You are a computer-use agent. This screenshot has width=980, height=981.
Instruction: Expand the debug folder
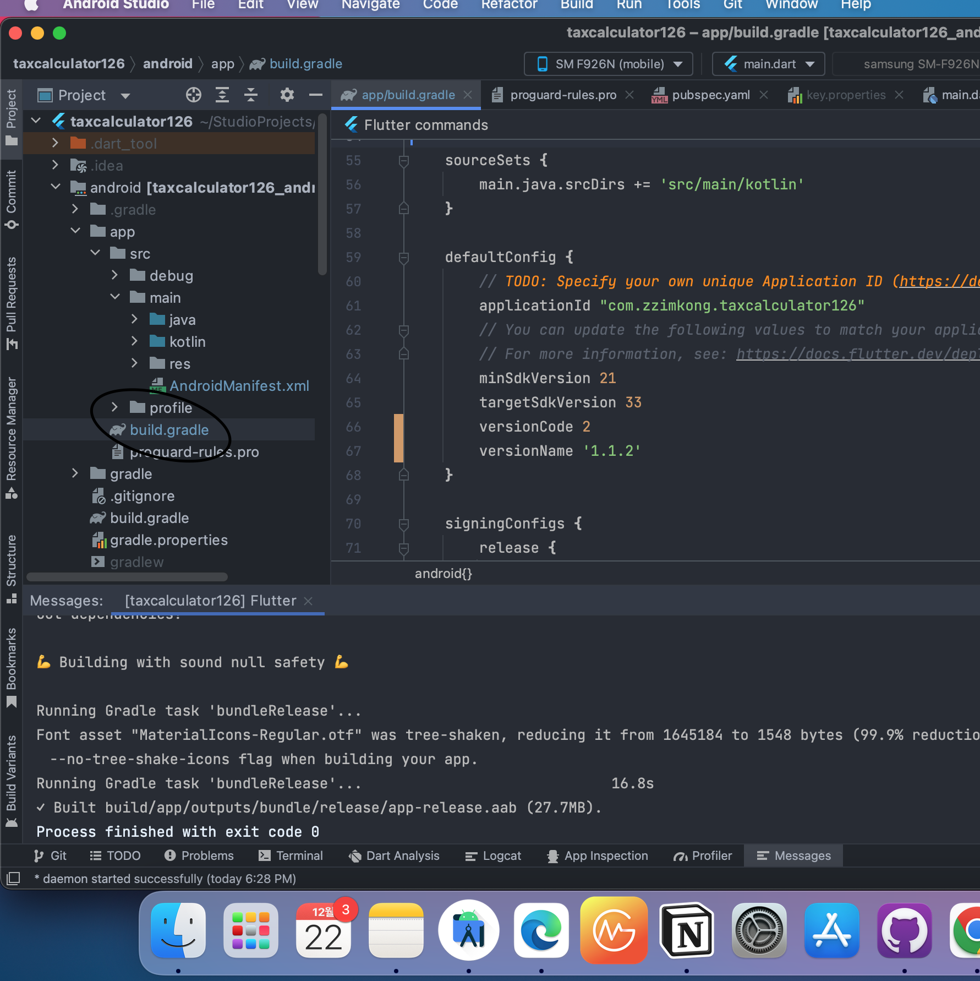pyautogui.click(x=114, y=275)
